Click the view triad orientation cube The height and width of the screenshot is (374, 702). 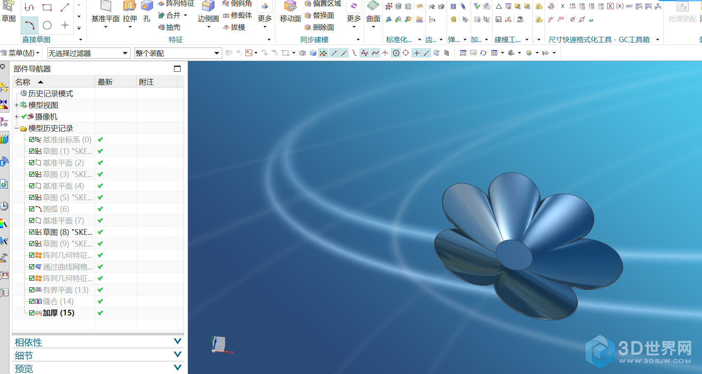coord(219,344)
